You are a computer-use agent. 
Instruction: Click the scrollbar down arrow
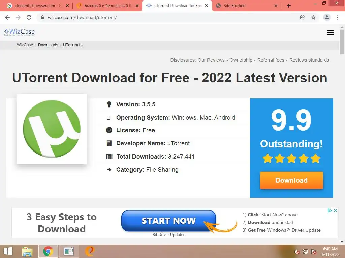[x=342, y=242]
